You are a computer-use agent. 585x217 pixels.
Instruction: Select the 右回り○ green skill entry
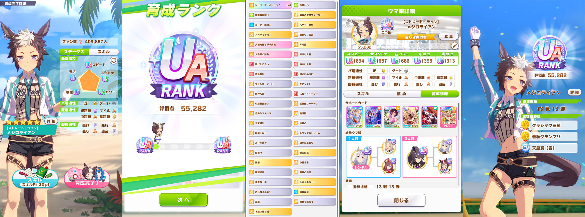click(315, 5)
